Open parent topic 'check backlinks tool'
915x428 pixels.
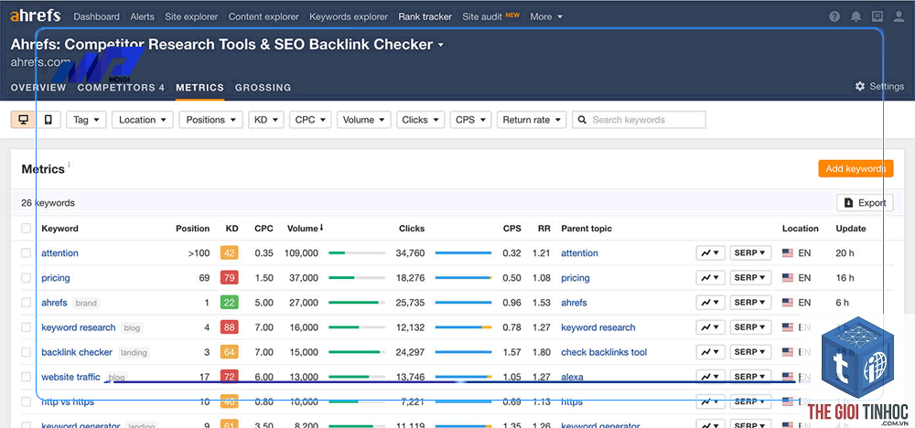coord(604,352)
